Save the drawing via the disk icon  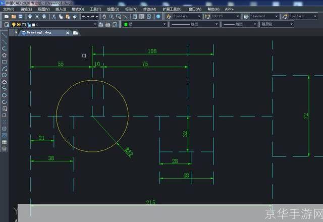click(20, 17)
